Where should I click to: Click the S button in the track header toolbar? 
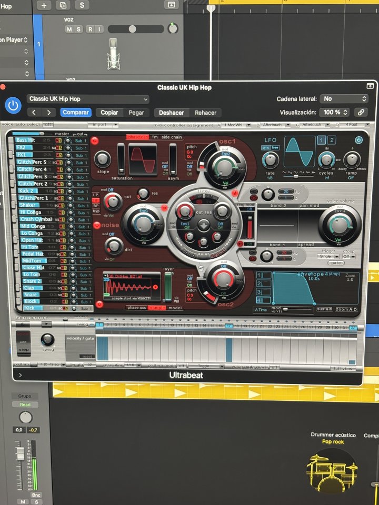pos(82,5)
